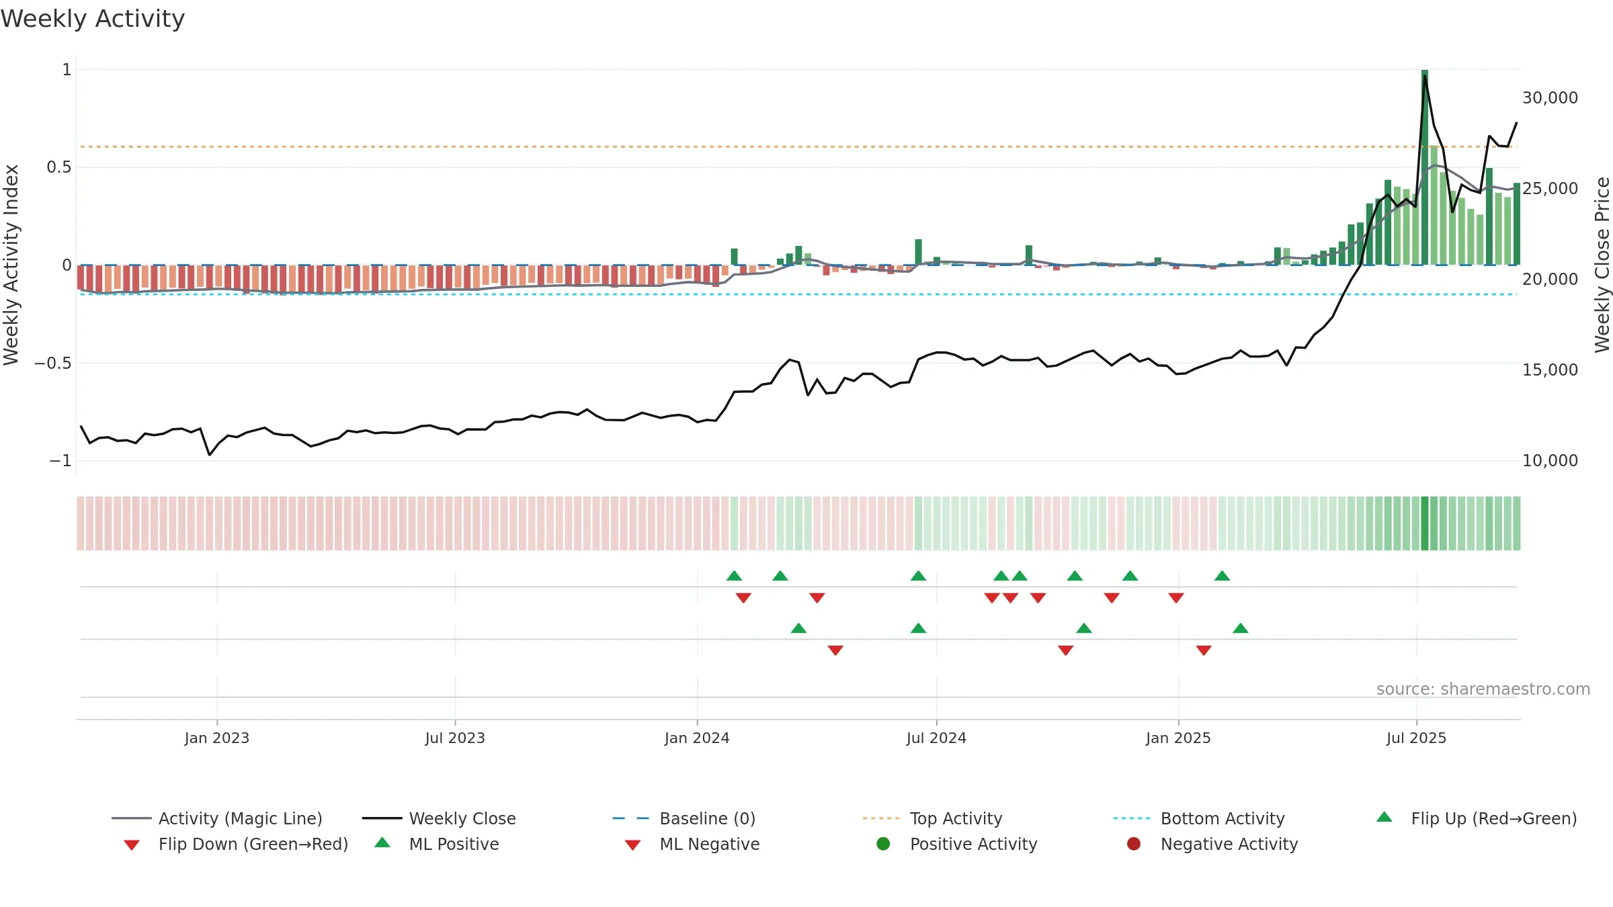This screenshot has height=907, width=1613.
Task: Click the 10,000 price axis label
Action: [x=1550, y=461]
